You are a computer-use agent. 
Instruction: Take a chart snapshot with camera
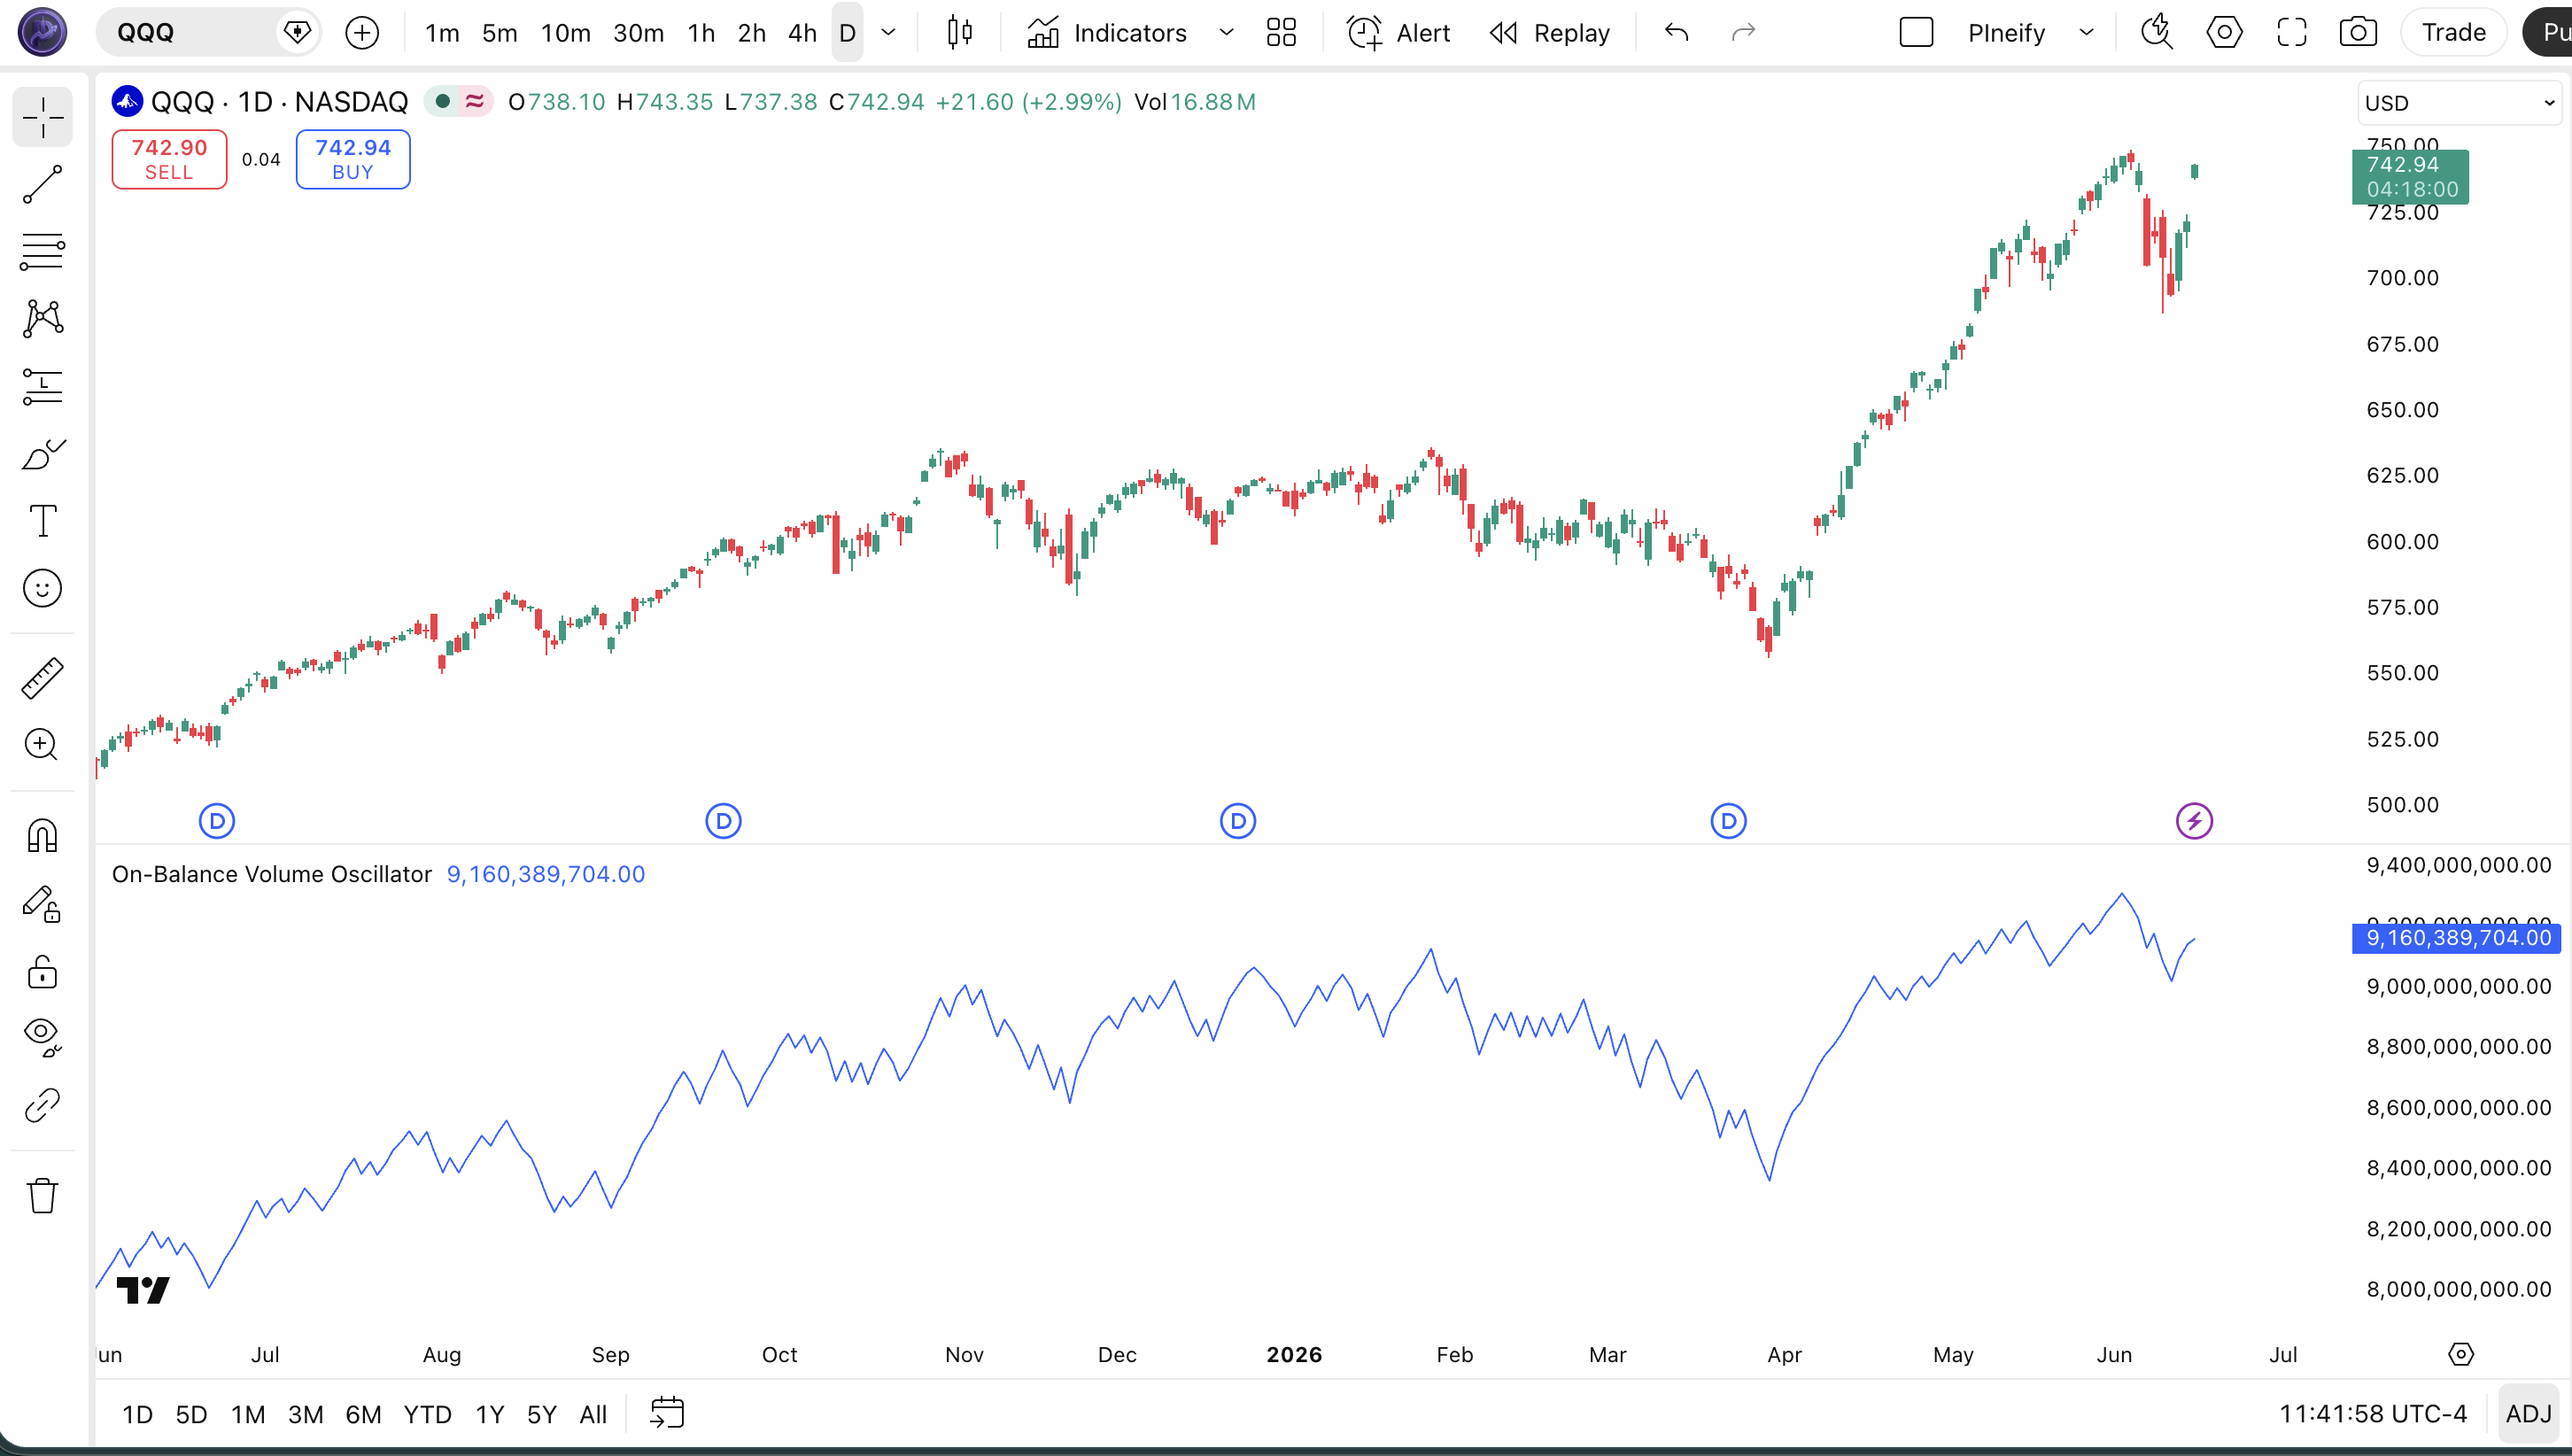click(2358, 33)
